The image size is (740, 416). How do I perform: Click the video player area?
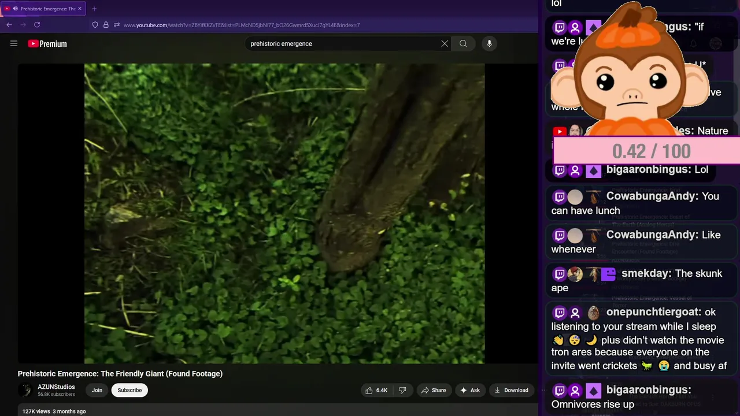[278, 213]
